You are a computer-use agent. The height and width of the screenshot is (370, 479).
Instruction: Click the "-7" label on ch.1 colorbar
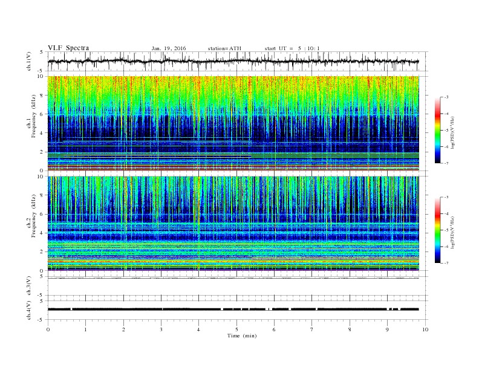(446, 163)
